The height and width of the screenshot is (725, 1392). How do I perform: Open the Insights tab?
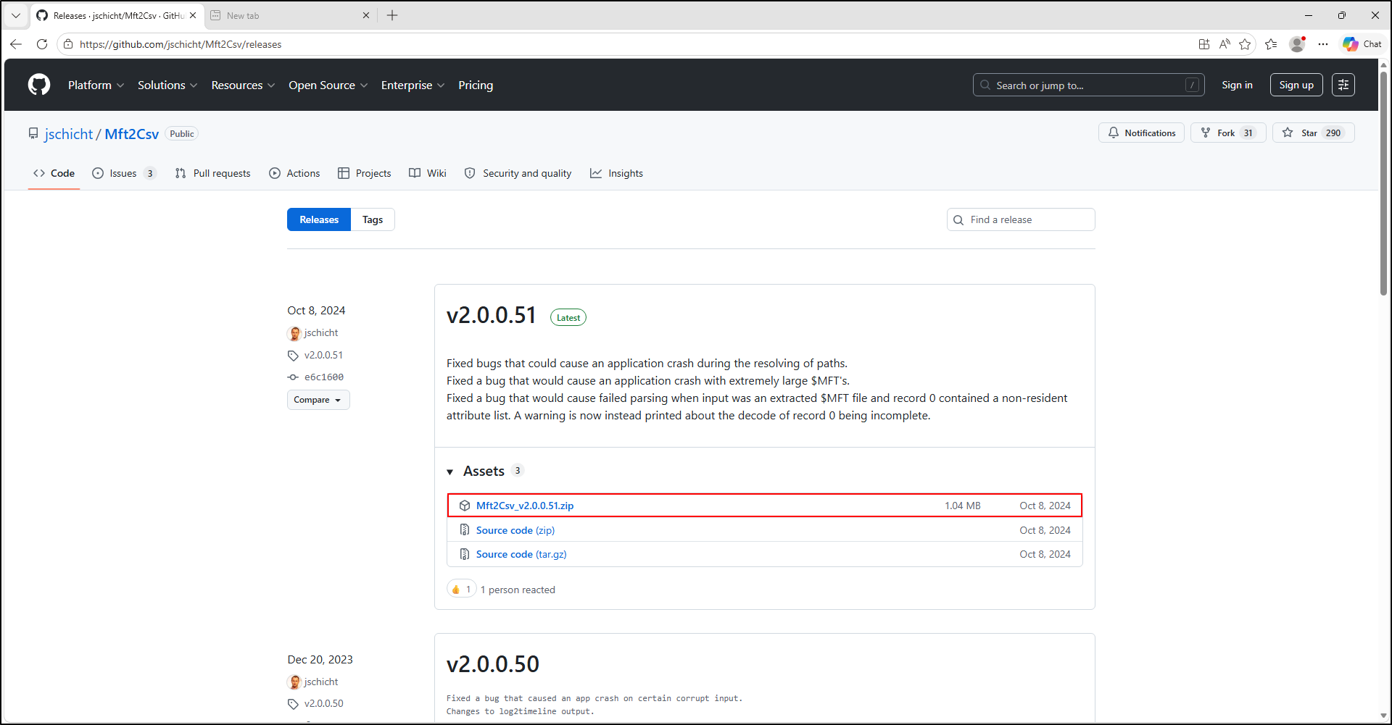pyautogui.click(x=616, y=173)
